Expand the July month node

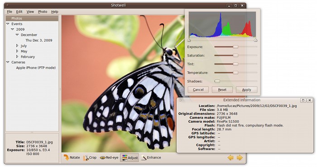tap(17, 46)
